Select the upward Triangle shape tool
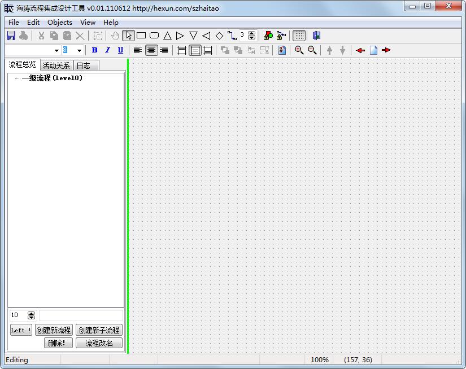The image size is (466, 369). tap(167, 36)
